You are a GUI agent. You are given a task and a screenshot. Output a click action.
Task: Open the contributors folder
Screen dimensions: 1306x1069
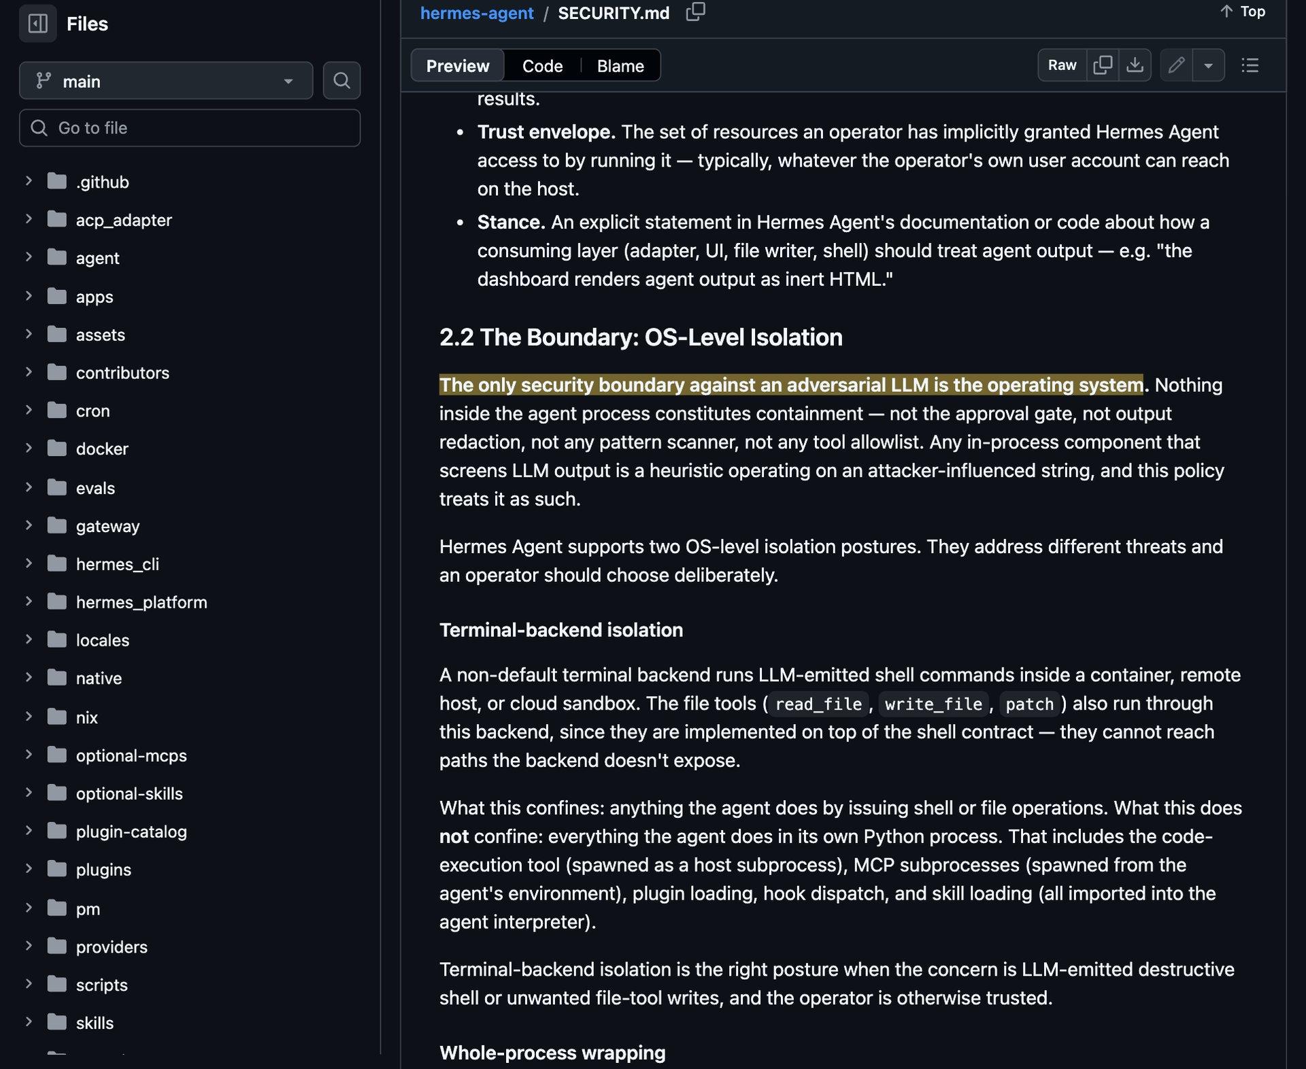coord(122,373)
